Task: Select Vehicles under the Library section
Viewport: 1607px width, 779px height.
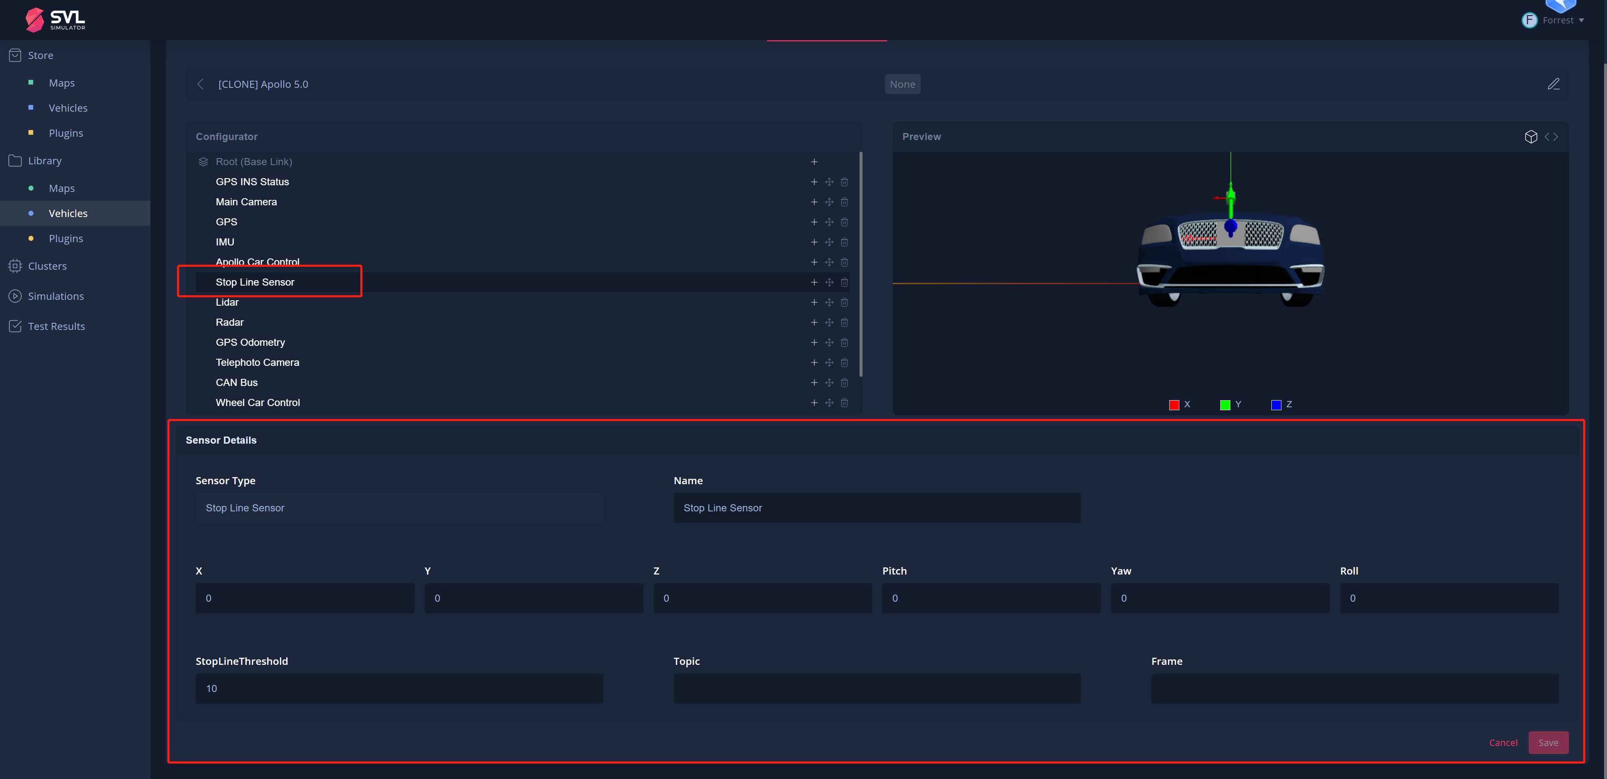Action: [x=68, y=212]
